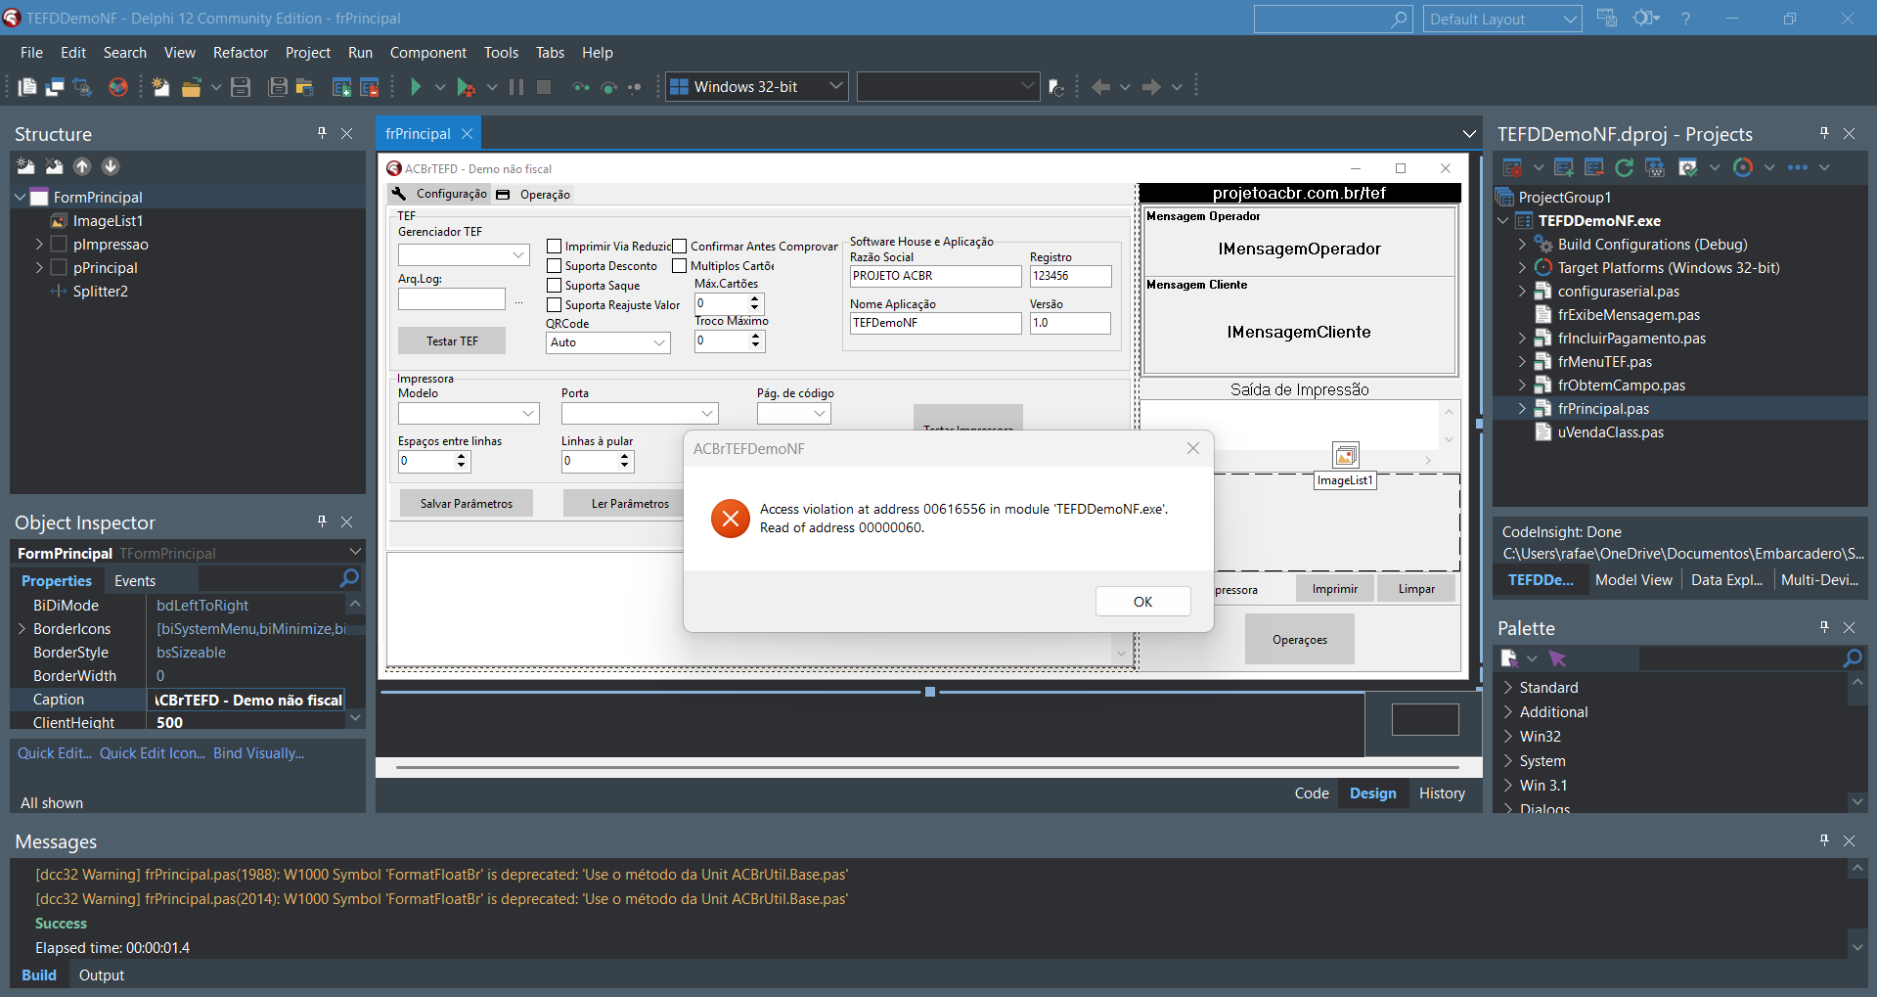Click the Back navigation arrow
Viewport: 1877px width, 997px height.
pyautogui.click(x=1100, y=87)
